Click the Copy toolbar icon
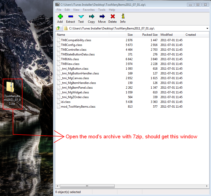The height and width of the screenshot is (196, 211). 91,16
